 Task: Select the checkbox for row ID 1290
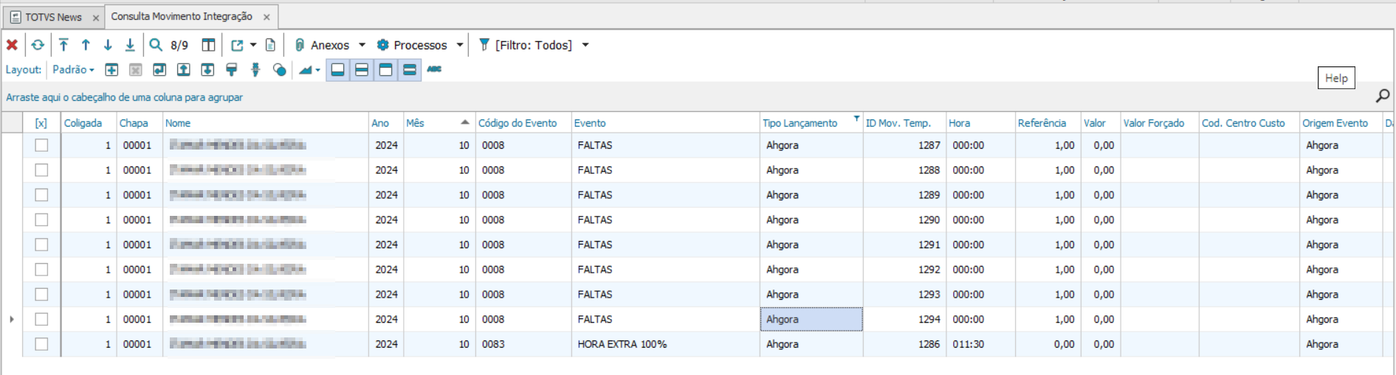coord(41,220)
